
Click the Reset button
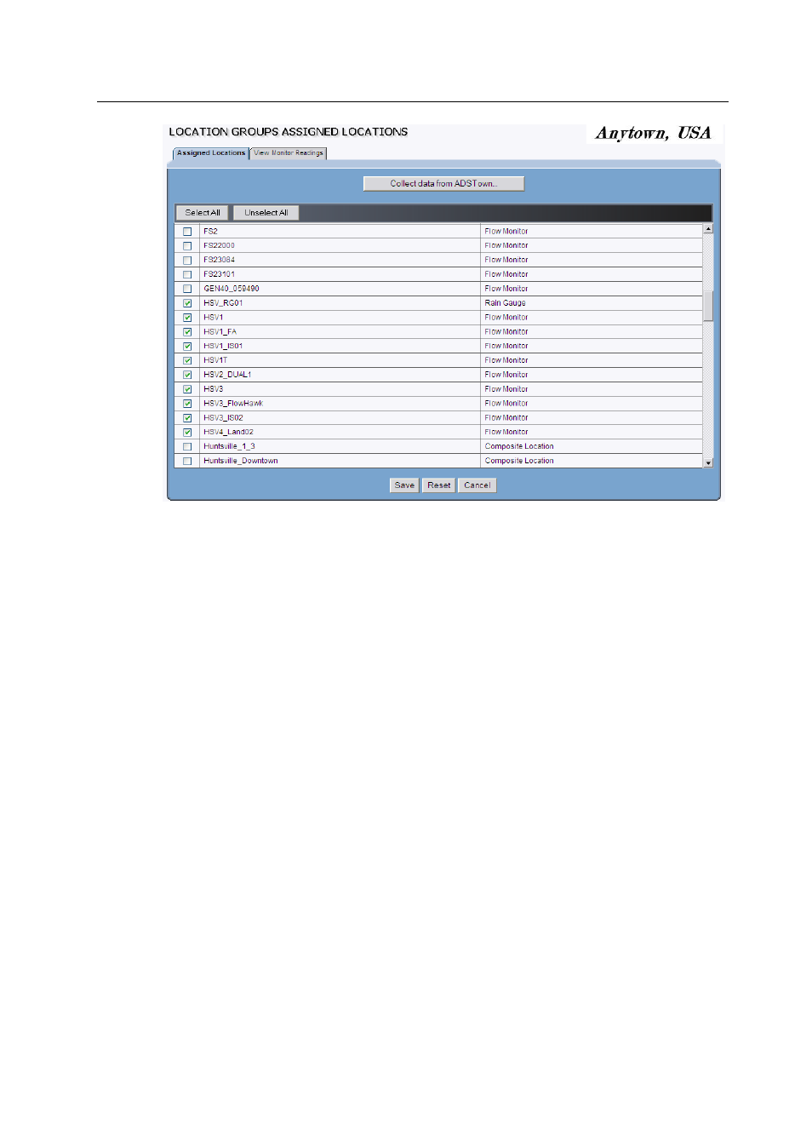[x=439, y=485]
